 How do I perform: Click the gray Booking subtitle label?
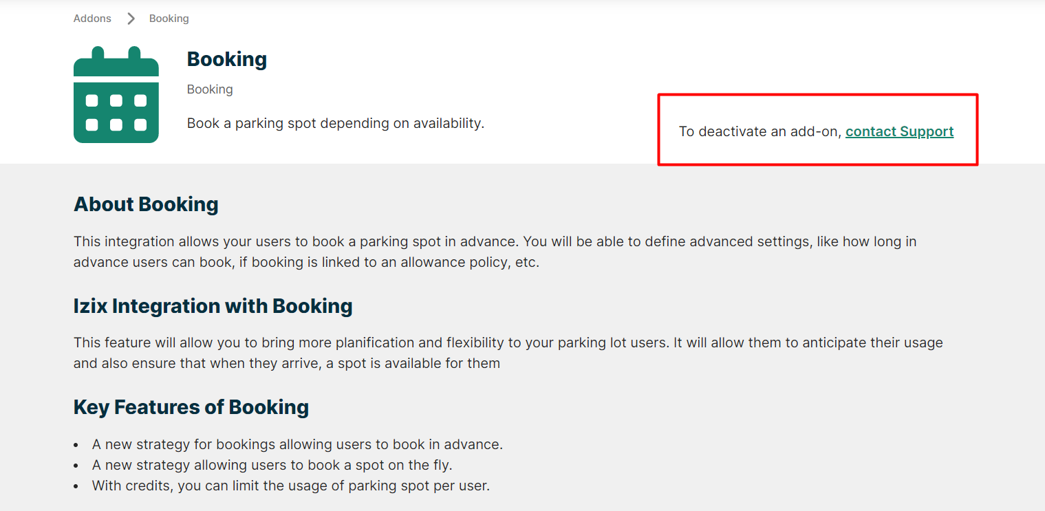[x=210, y=89]
